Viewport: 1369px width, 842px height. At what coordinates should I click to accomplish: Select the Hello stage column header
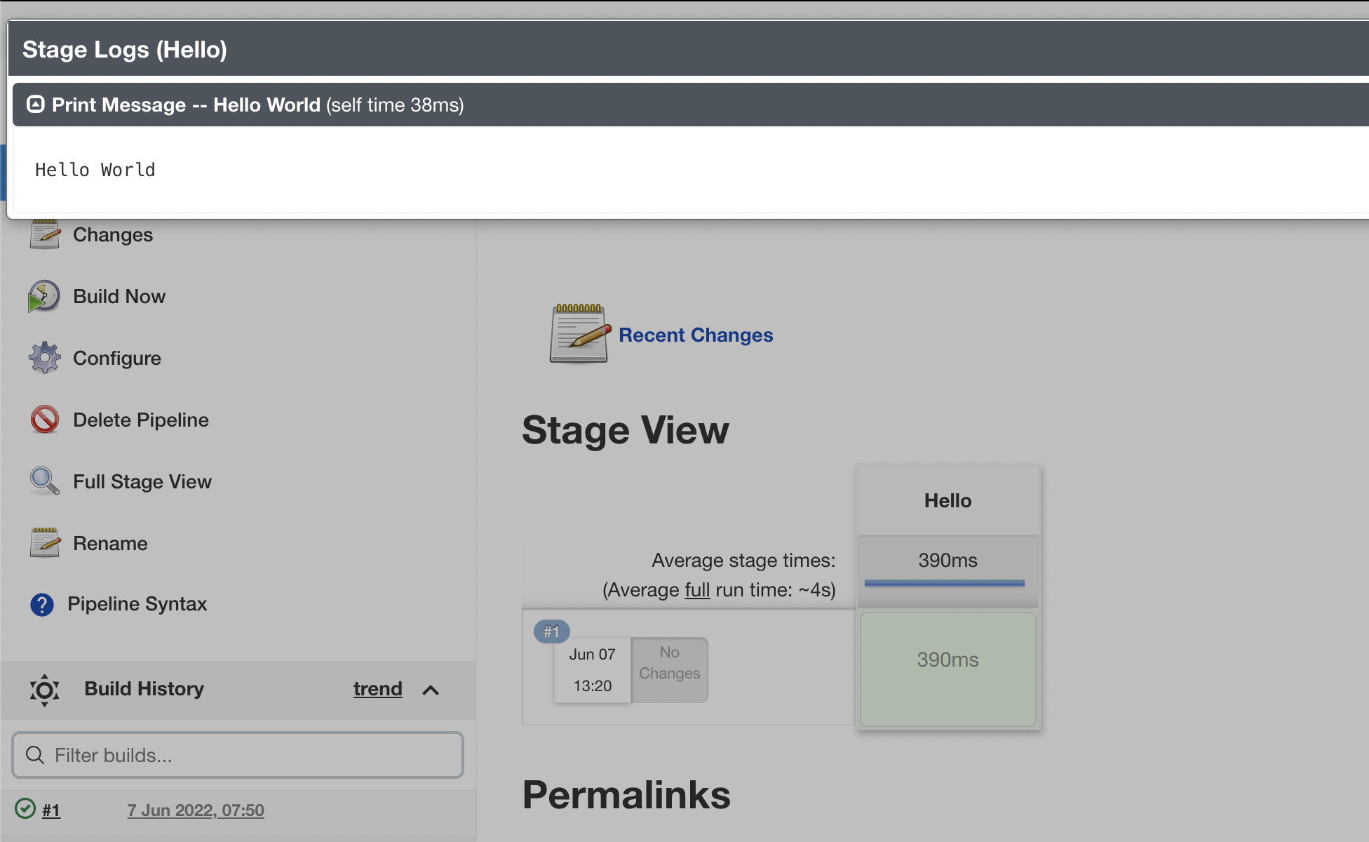coord(947,500)
